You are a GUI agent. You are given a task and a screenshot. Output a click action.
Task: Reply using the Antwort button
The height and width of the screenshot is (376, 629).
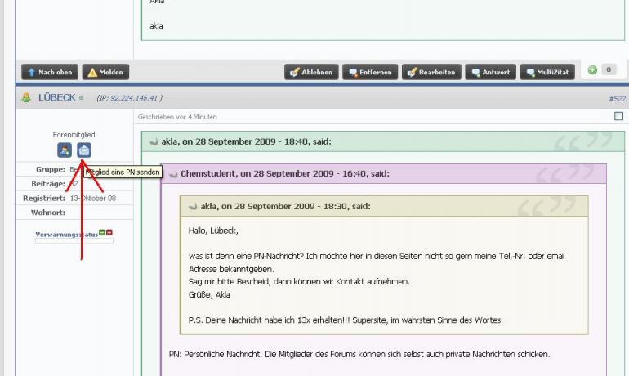click(491, 72)
